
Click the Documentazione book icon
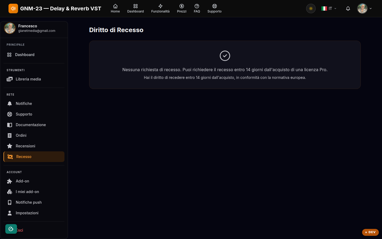point(10,125)
